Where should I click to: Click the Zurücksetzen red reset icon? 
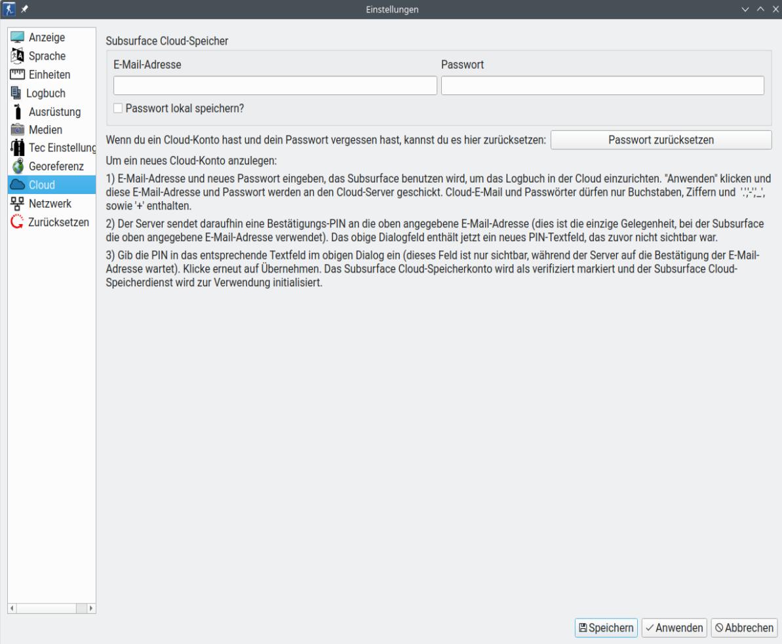[x=17, y=221]
